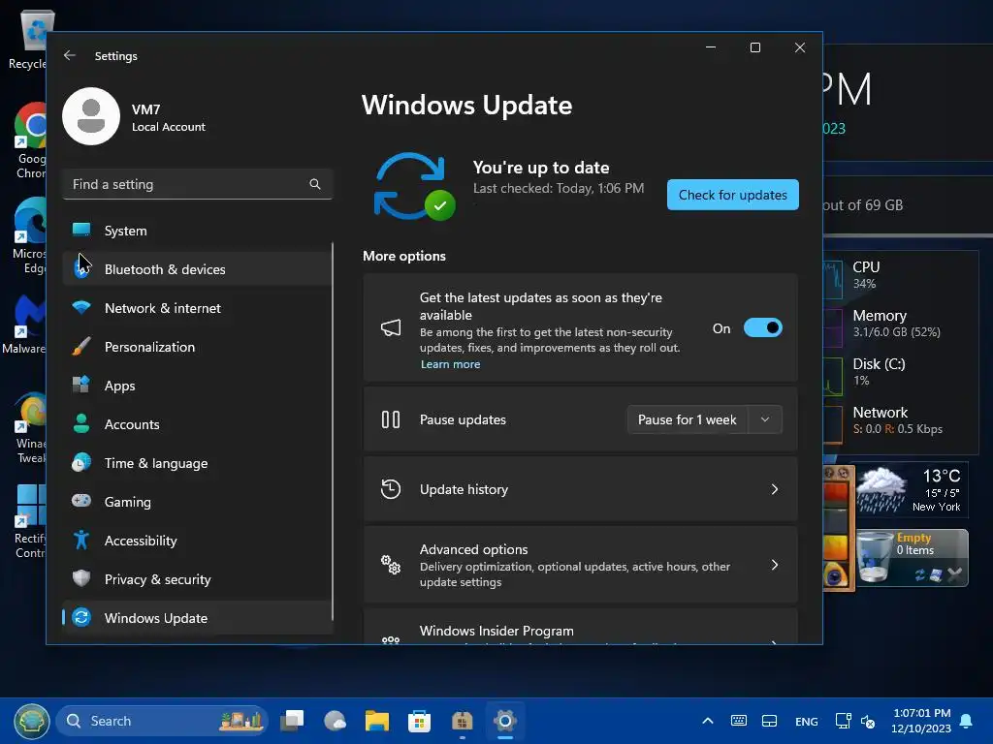This screenshot has width=993, height=744.
Task: Click the Gaming controller icon
Action: pos(81,501)
